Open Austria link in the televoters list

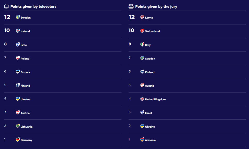[25, 113]
